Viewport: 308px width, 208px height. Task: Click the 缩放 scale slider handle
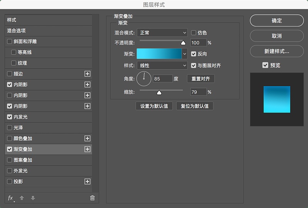[159, 92]
